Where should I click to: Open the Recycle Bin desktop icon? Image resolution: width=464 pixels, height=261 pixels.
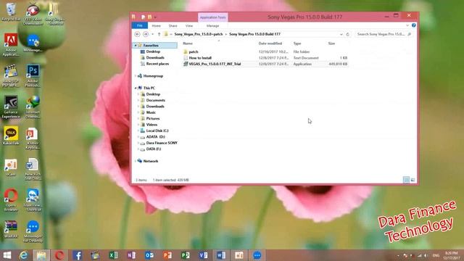(x=11, y=12)
